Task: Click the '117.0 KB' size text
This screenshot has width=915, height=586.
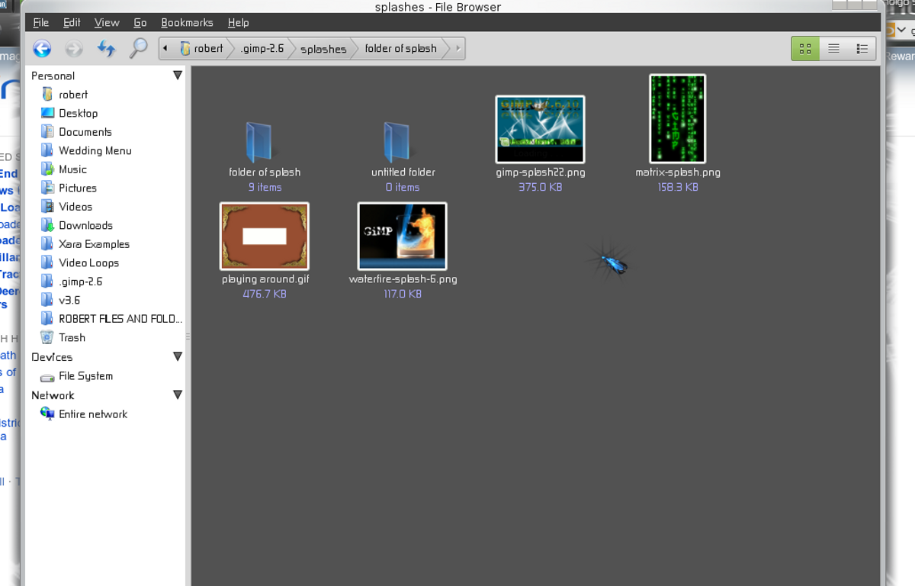Action: tap(403, 294)
